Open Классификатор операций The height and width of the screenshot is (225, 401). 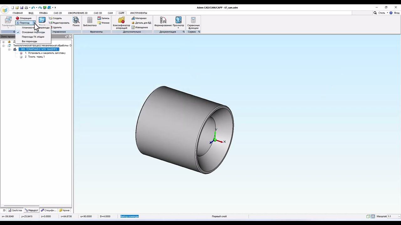pyautogui.click(x=121, y=23)
